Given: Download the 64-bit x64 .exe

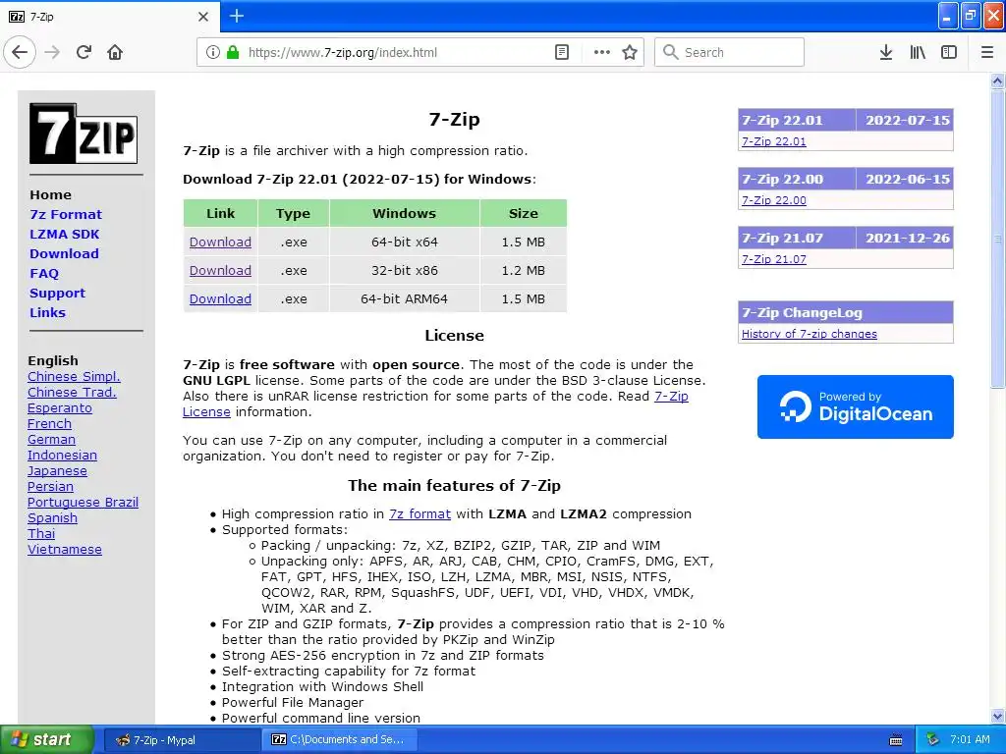Looking at the screenshot, I should [220, 242].
